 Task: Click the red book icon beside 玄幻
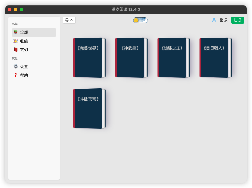click(x=15, y=50)
